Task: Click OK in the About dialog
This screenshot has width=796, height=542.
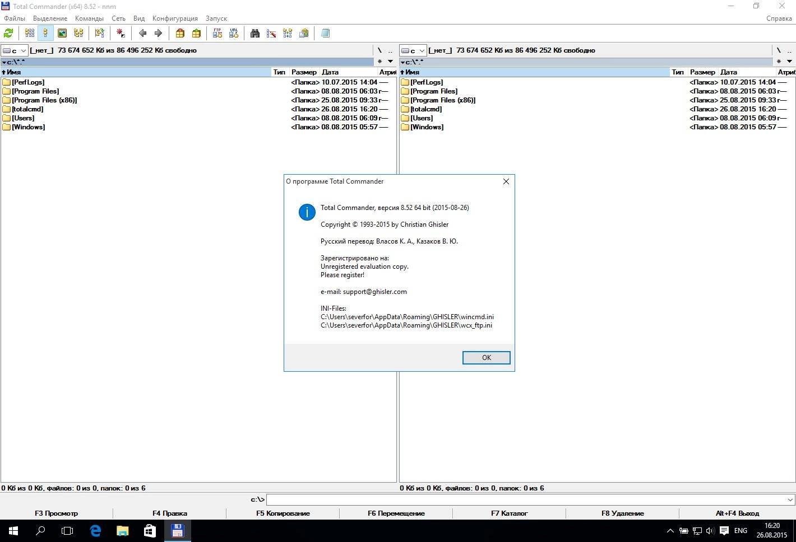Action: (x=487, y=358)
